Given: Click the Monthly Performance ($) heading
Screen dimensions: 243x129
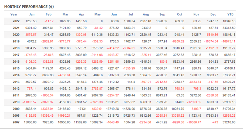Looking at the screenshot, I should (29, 7).
